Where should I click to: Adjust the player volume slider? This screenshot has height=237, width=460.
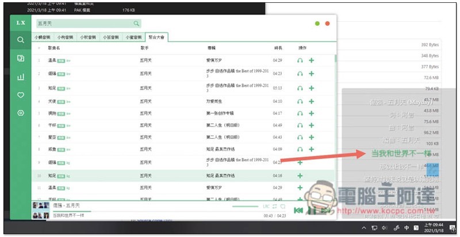tap(246, 207)
